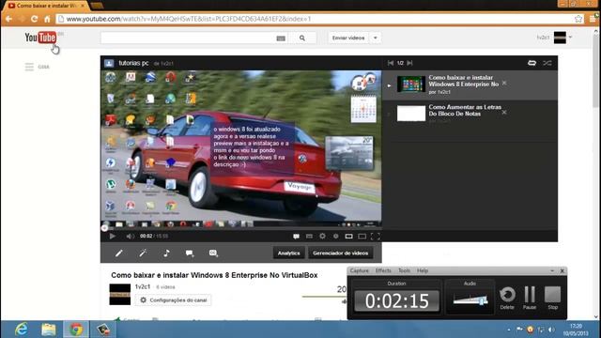Click Delete recording button
Viewport: 601px width, 338px height.
tap(507, 298)
